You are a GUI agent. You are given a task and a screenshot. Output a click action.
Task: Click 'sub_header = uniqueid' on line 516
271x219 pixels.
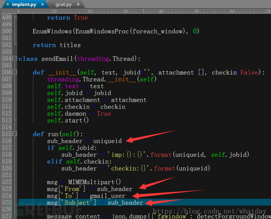tap(84, 141)
